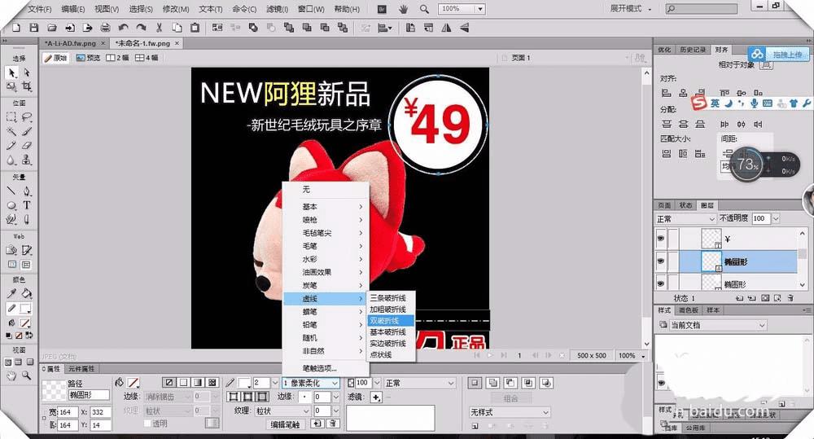This screenshot has width=814, height=439.
Task: Hide the ¥ layer using eye icon
Action: coord(661,239)
